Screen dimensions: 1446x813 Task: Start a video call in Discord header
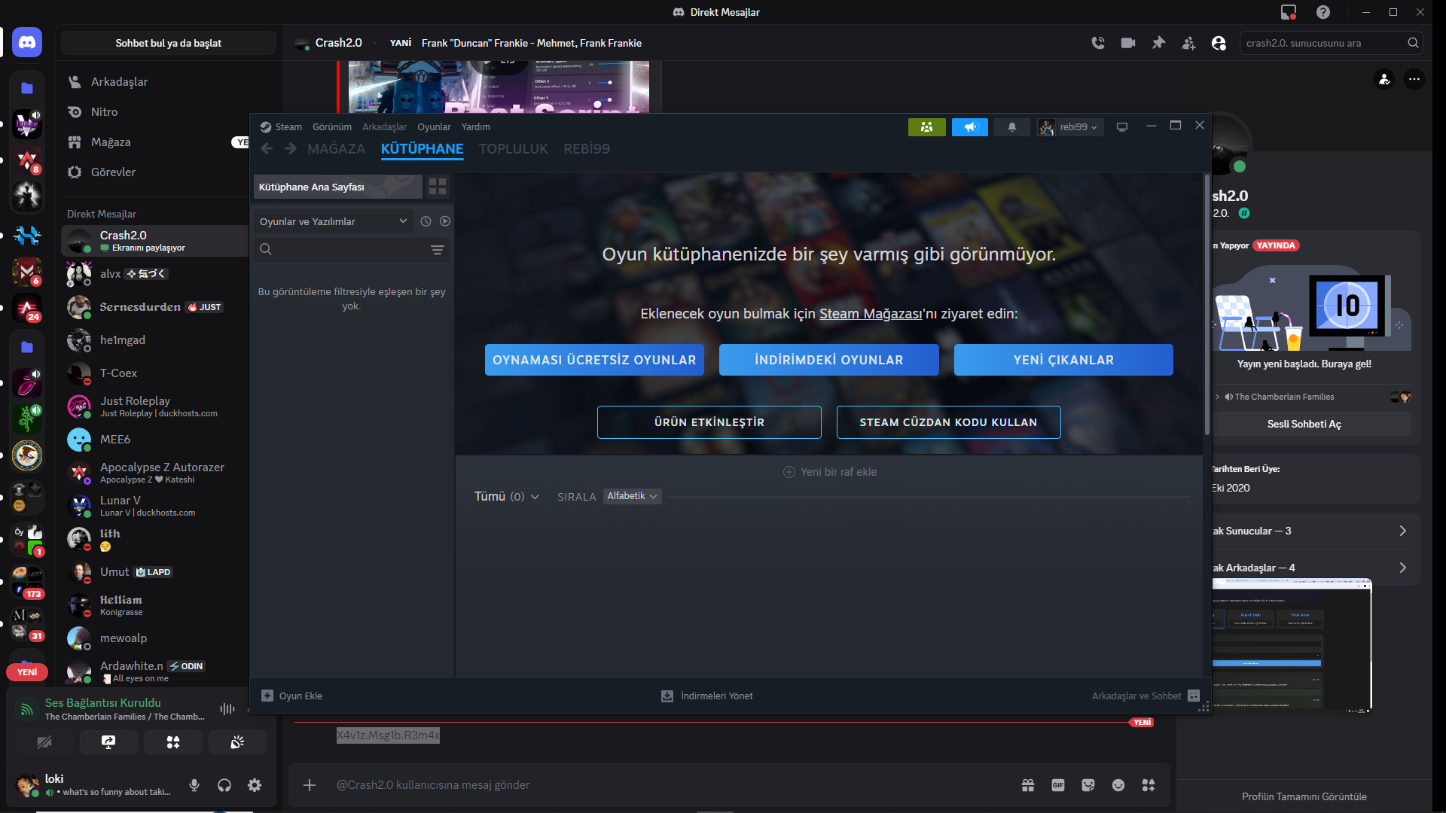[x=1128, y=43]
